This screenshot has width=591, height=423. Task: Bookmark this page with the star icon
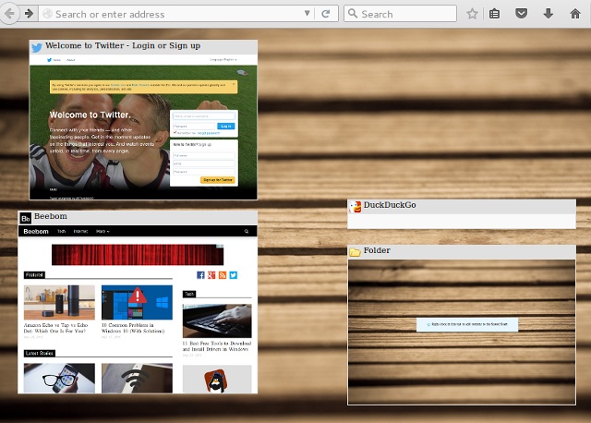tap(472, 14)
